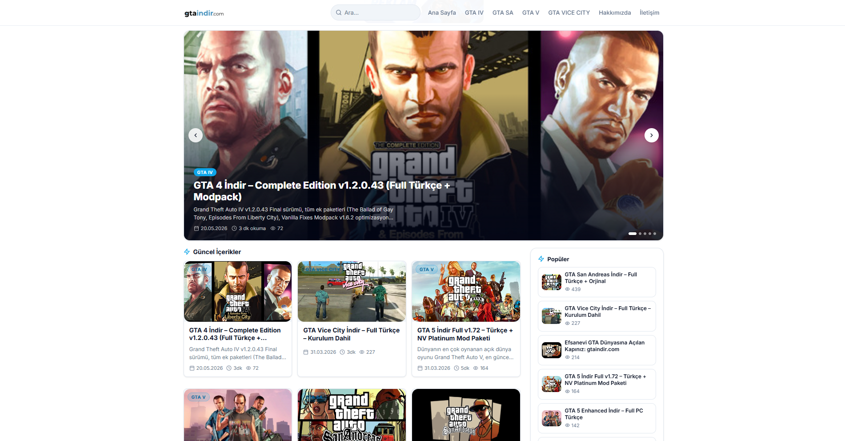845x441 pixels.
Task: Open GTA 4 İndir card thumbnail
Action: coord(238,291)
